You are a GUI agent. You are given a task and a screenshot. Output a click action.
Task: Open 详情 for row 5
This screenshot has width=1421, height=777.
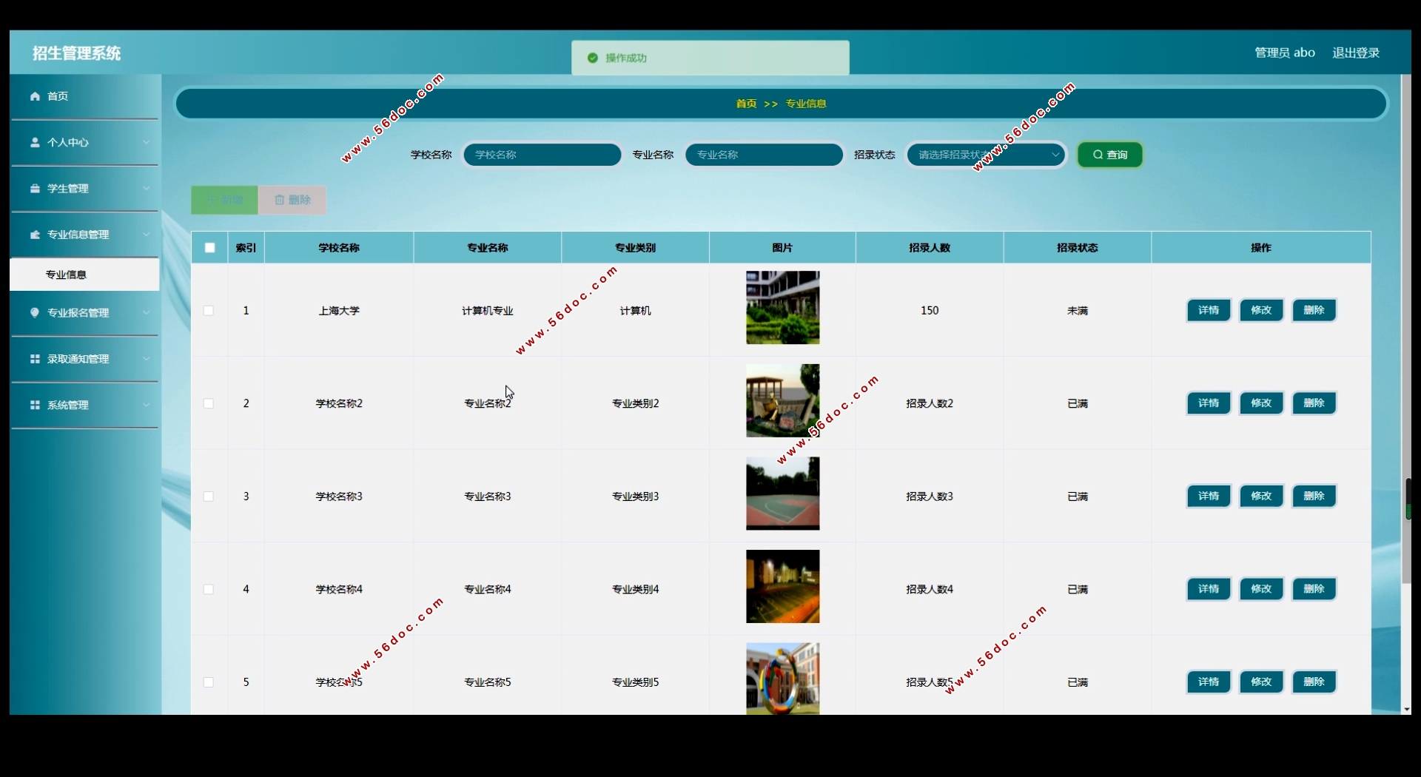point(1209,682)
